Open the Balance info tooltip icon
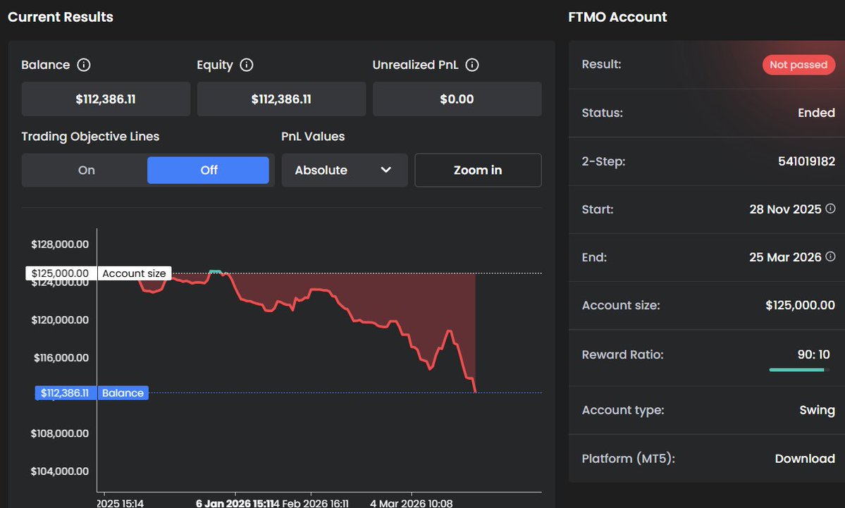The width and height of the screenshot is (845, 508). (x=84, y=65)
